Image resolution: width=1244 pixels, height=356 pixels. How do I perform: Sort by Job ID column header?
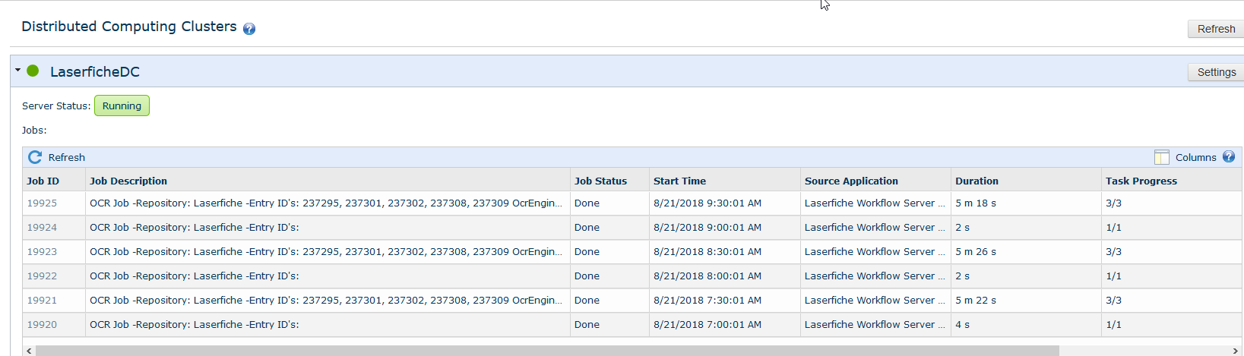[x=43, y=181]
